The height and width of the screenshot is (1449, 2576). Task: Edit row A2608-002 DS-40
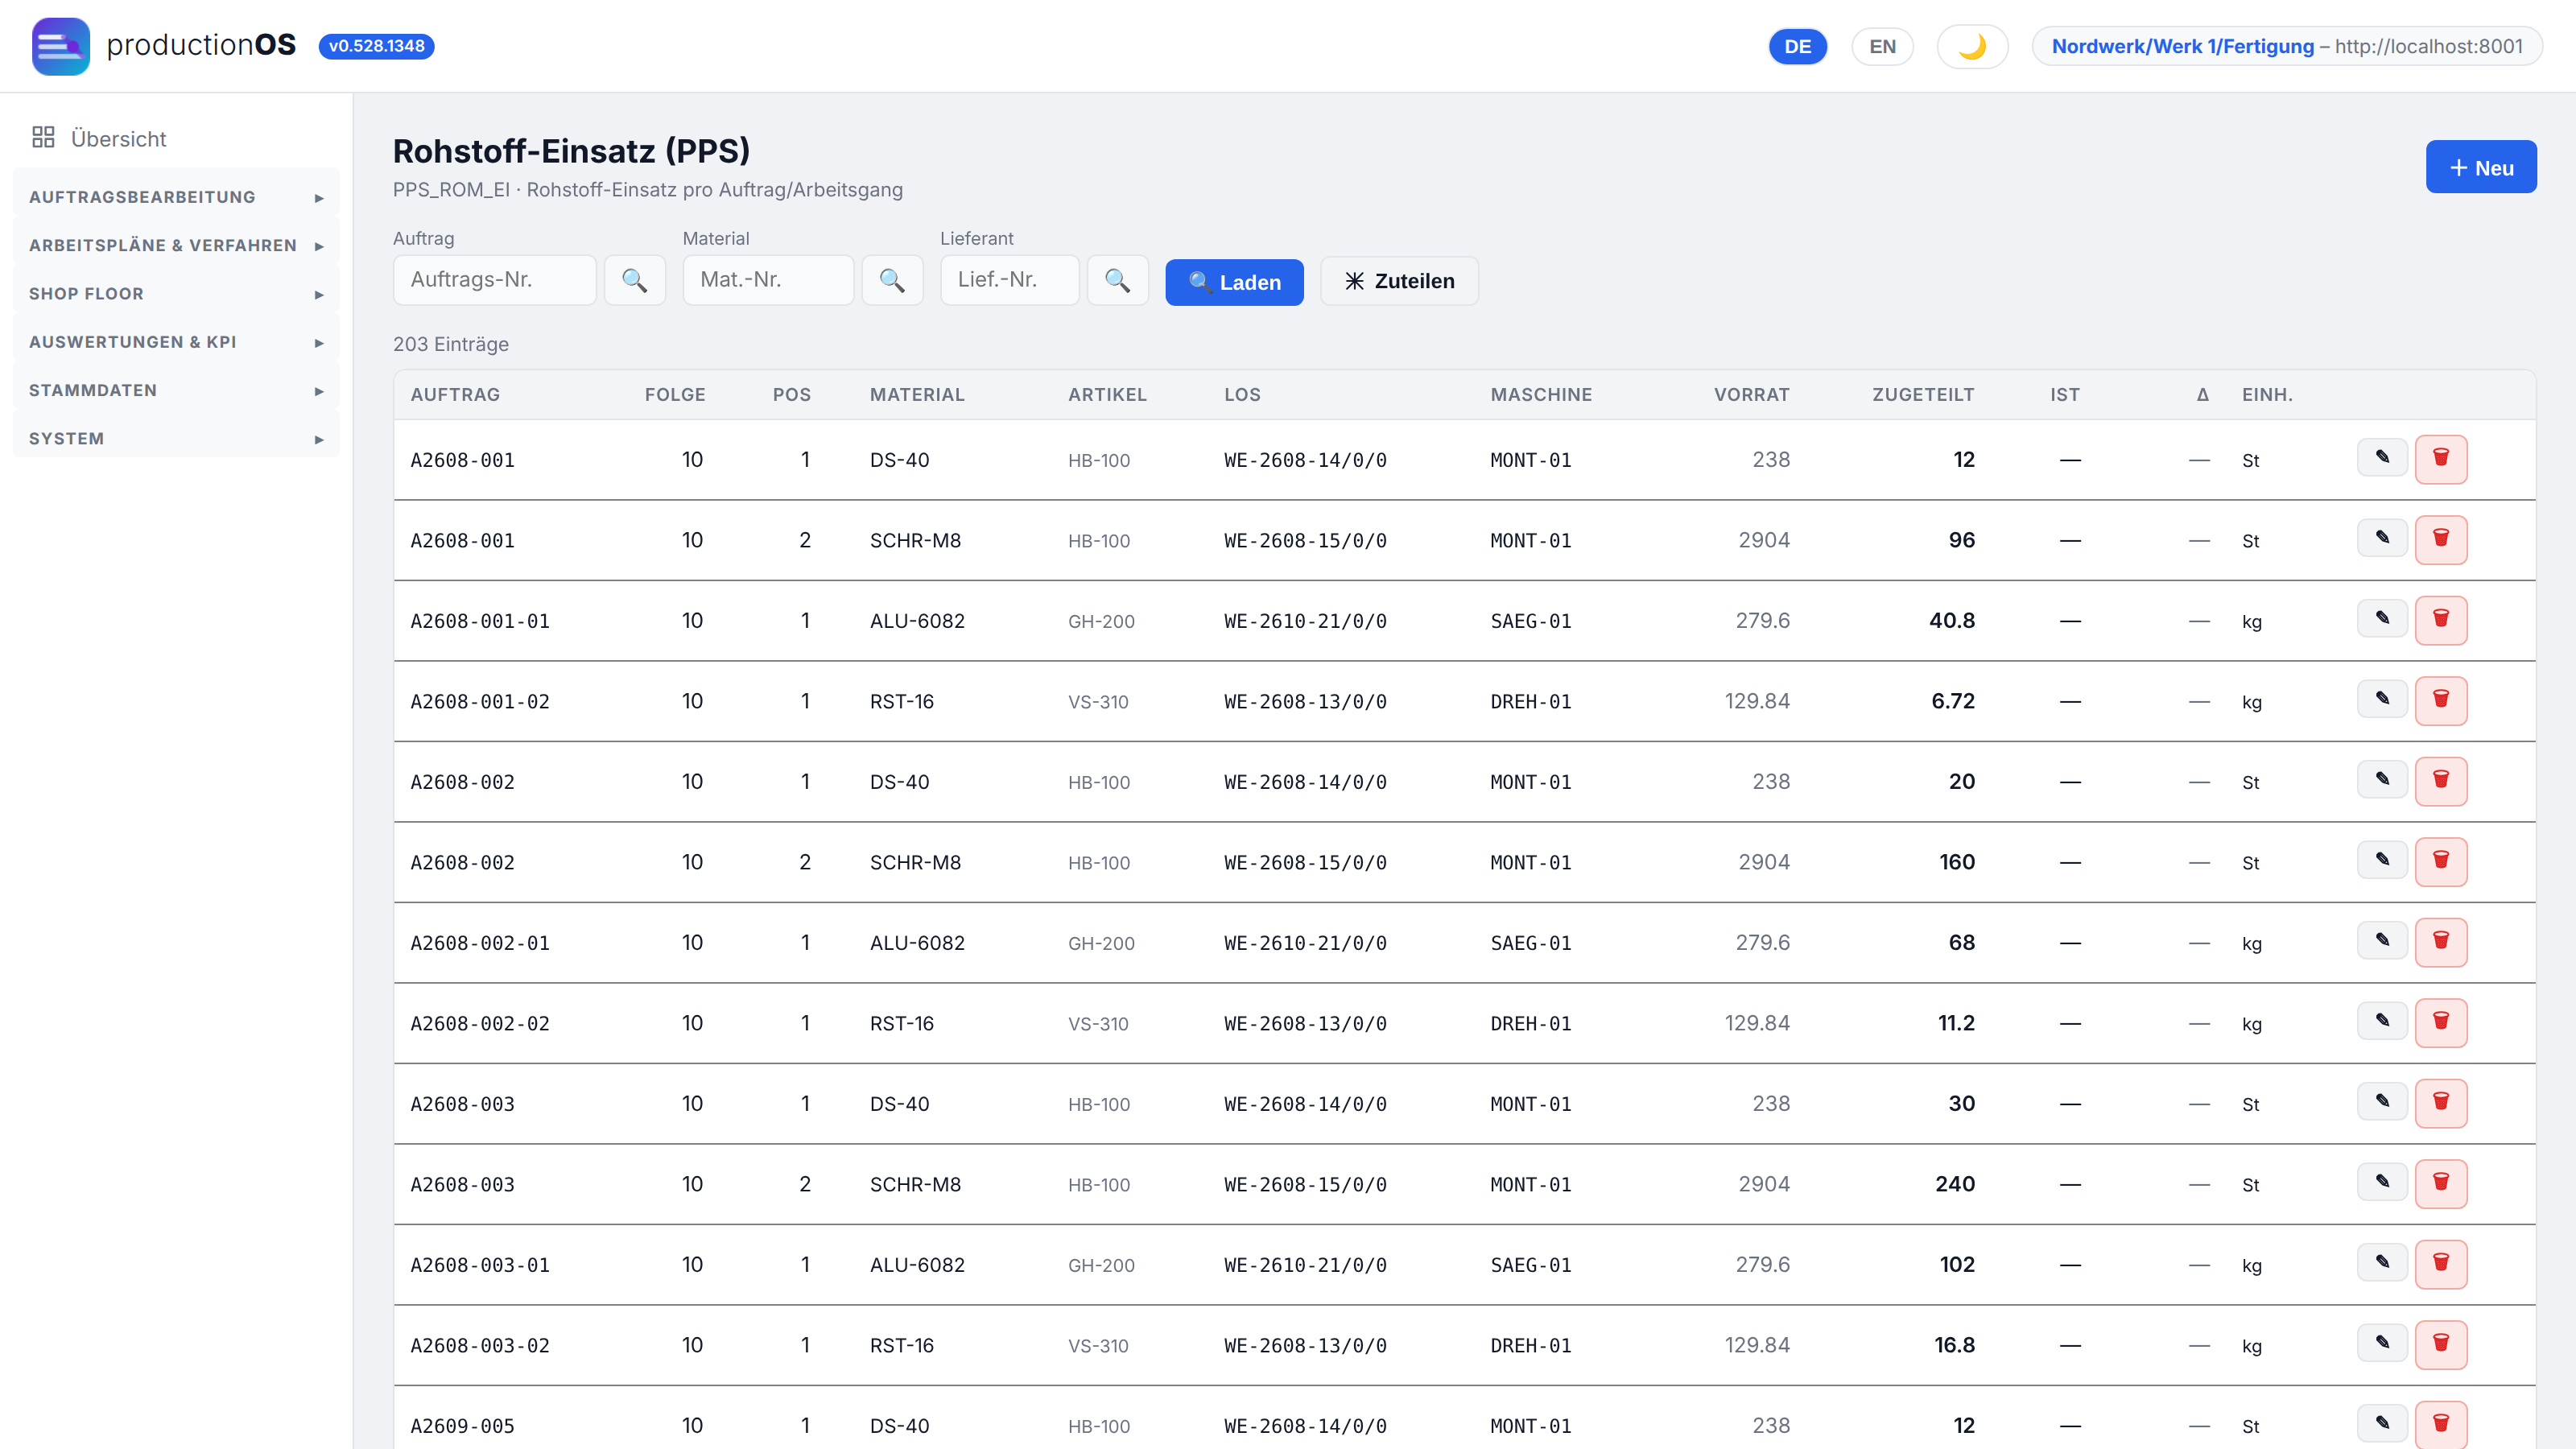point(2382,780)
